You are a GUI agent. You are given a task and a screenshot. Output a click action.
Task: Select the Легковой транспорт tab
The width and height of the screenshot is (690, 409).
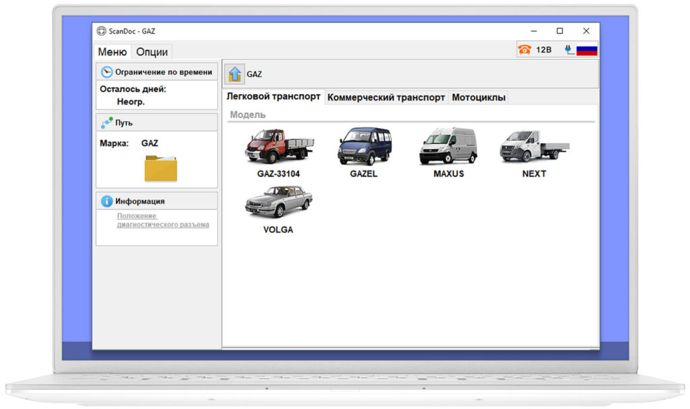(274, 96)
